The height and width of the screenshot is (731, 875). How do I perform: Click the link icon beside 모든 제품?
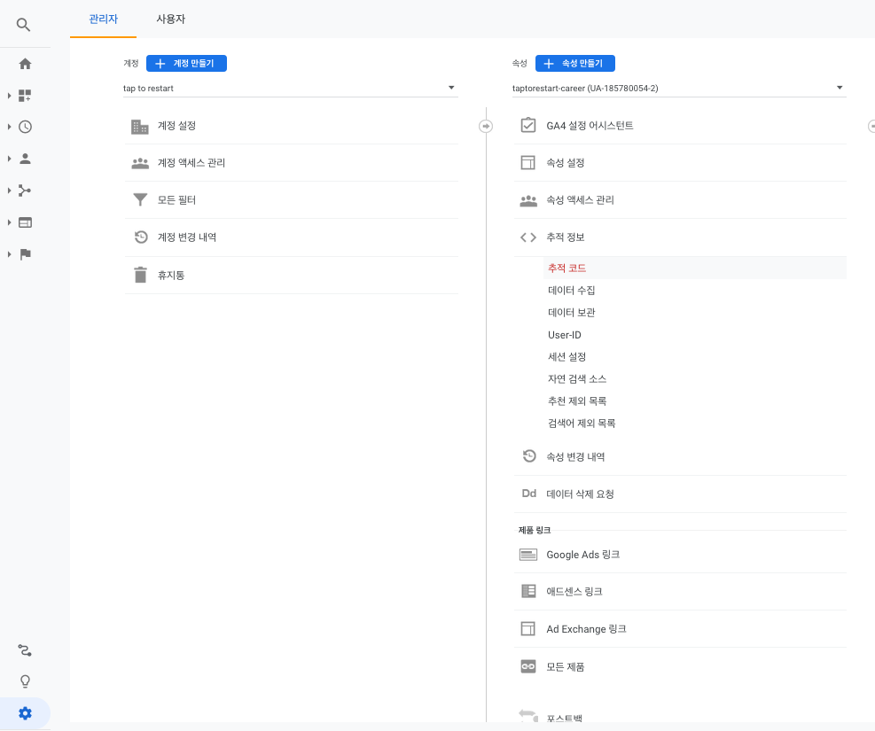click(x=527, y=666)
